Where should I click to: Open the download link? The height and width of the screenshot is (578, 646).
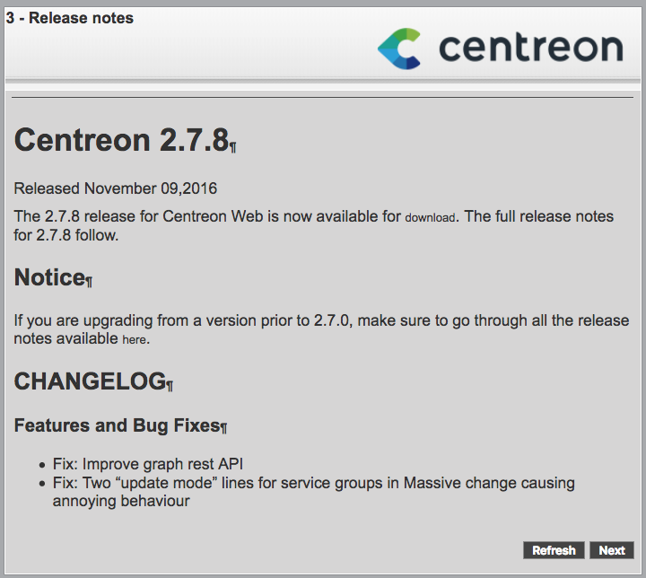(431, 218)
